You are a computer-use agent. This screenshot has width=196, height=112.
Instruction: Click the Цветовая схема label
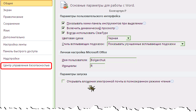tap(73, 38)
